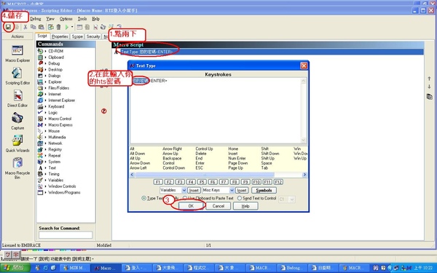The image size is (437, 273).
Task: Expand the Desktop commands category
Action: point(45,70)
